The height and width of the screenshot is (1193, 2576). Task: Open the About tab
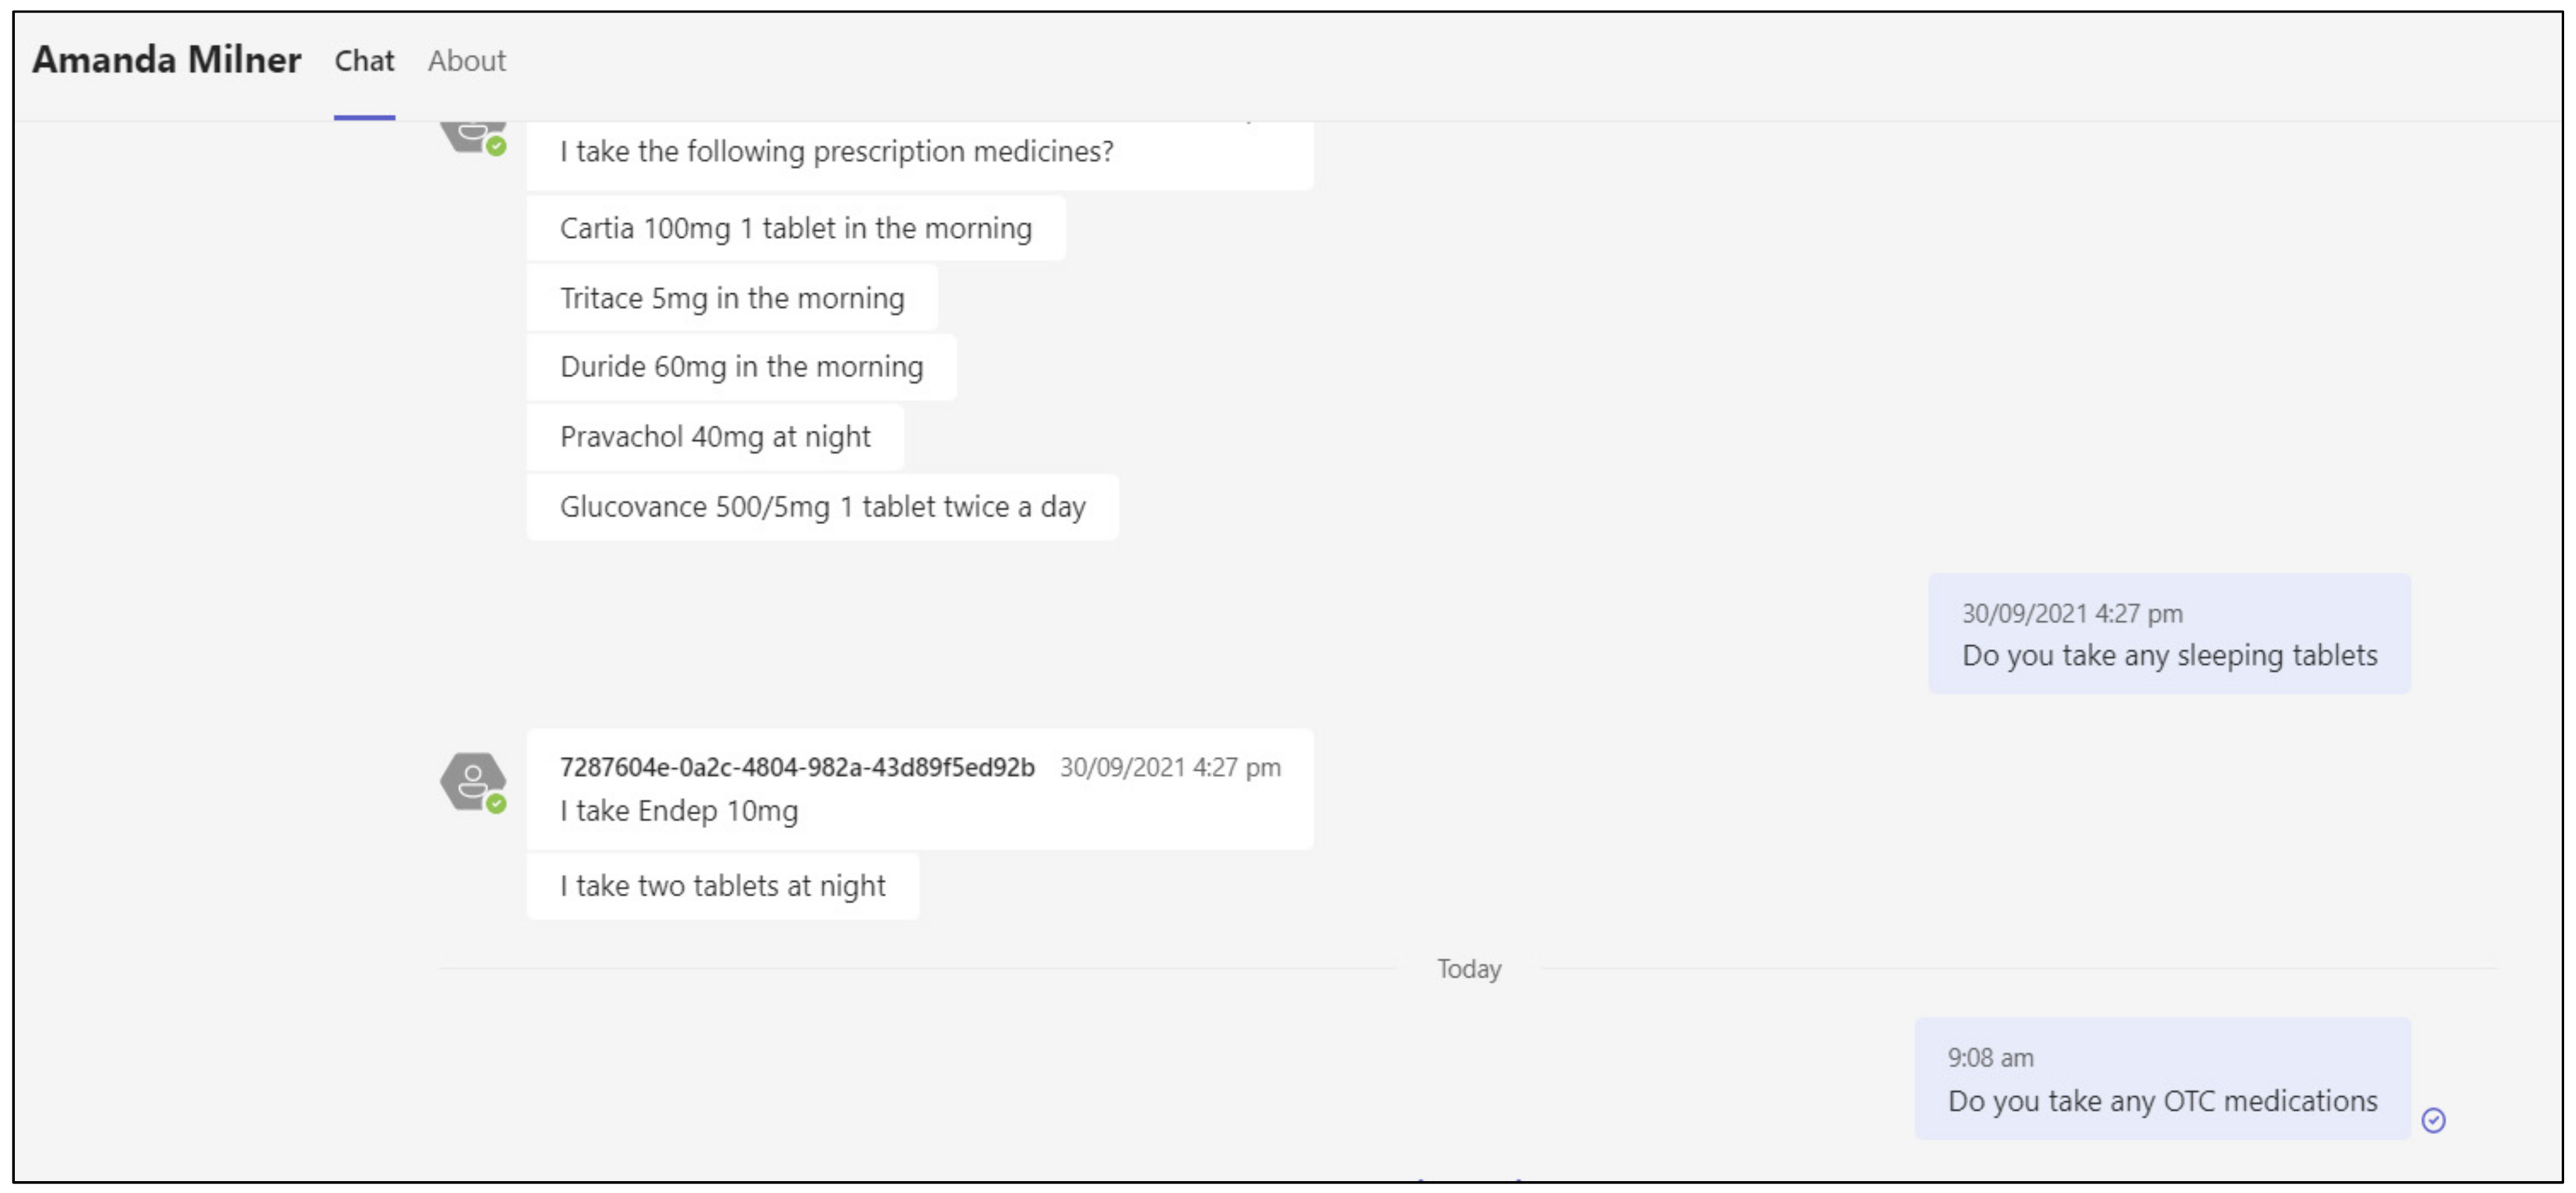(x=466, y=61)
